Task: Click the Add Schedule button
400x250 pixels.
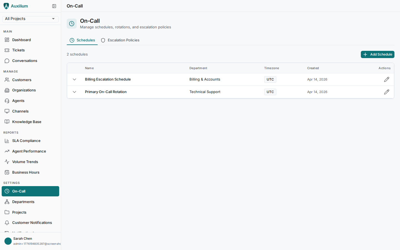Action: point(377,54)
